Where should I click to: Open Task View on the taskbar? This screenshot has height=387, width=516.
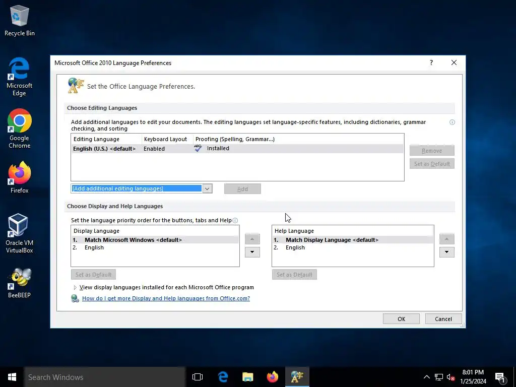[x=197, y=377]
